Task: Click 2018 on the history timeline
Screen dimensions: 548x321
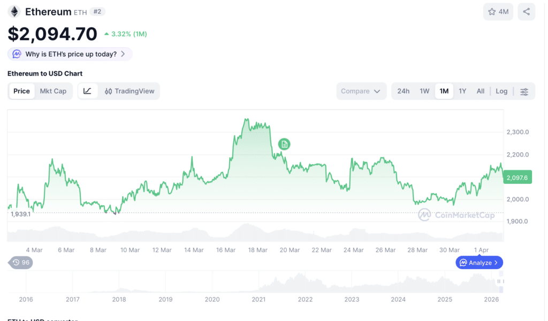Action: [x=119, y=299]
